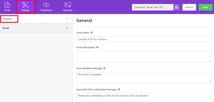Click the Form disabled message label
This screenshot has height=102, width=214.
[89, 68]
